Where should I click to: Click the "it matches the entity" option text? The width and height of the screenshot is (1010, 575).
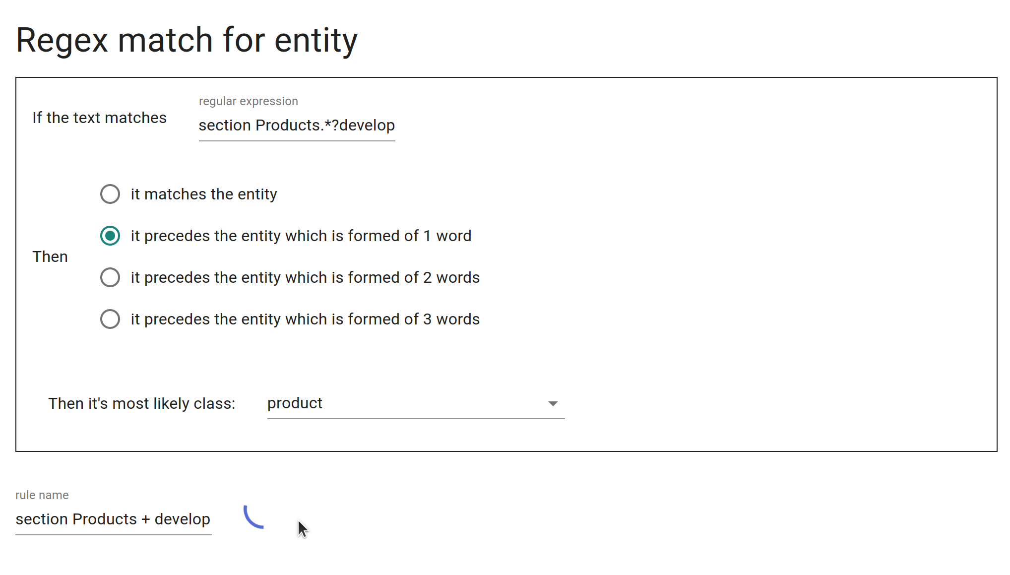point(204,194)
